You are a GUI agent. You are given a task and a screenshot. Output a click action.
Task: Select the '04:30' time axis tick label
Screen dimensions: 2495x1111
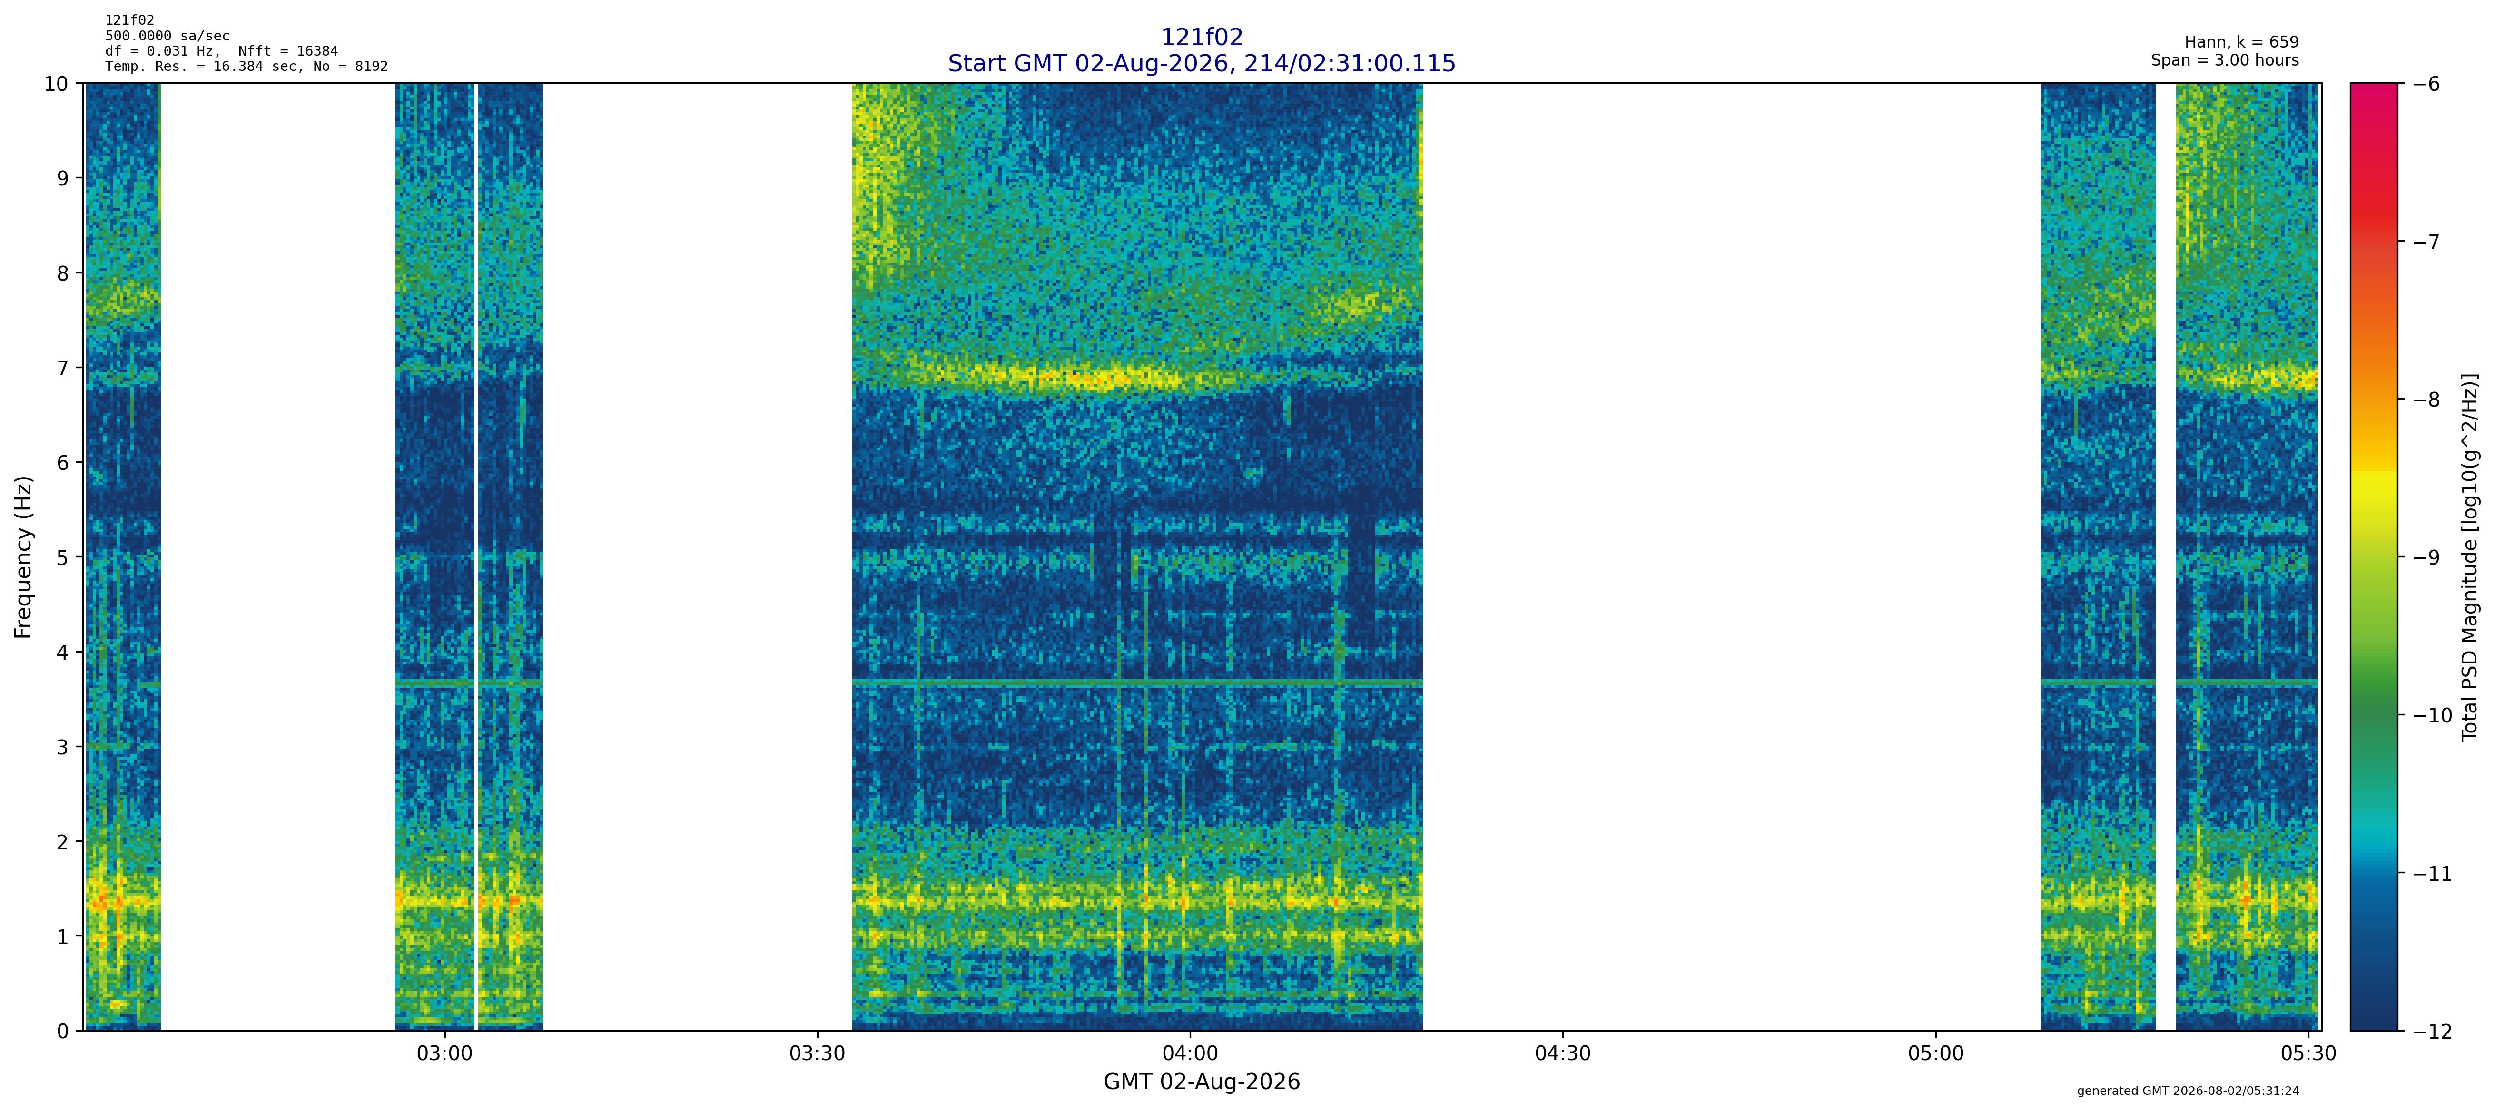point(1563,1054)
